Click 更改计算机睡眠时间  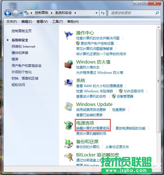[91, 133]
